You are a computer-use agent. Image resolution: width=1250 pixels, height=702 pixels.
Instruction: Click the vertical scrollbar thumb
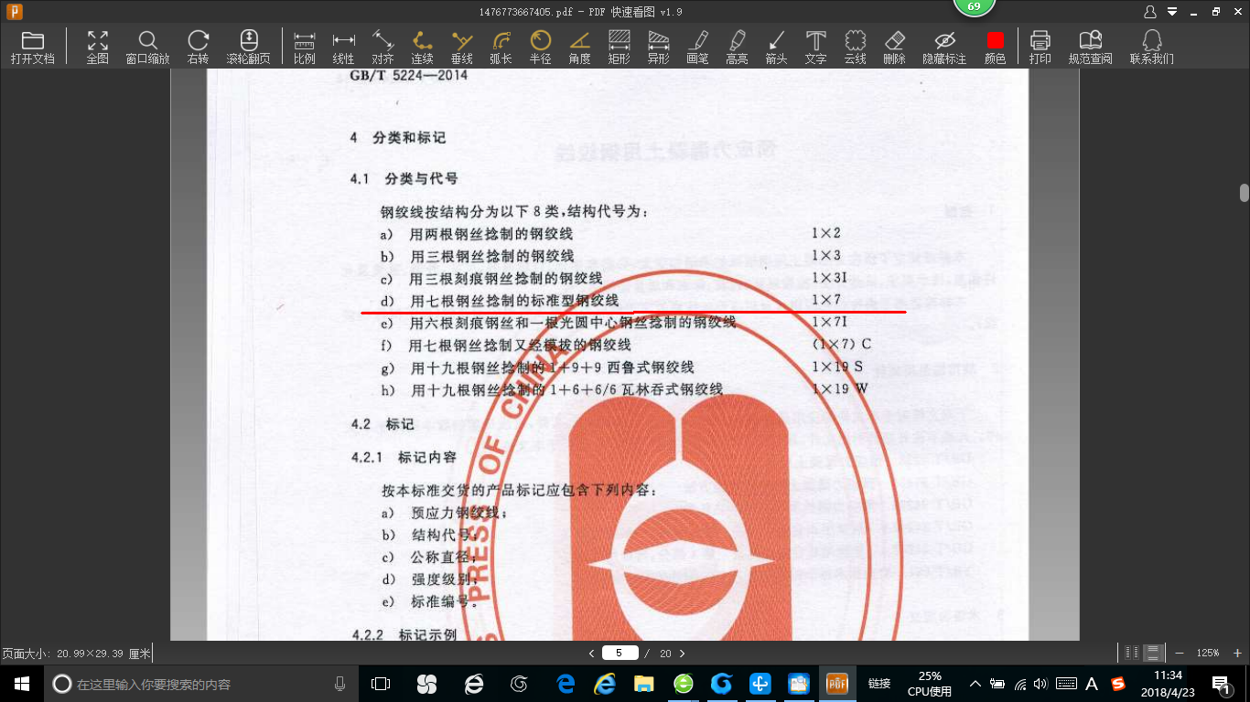pos(1244,192)
